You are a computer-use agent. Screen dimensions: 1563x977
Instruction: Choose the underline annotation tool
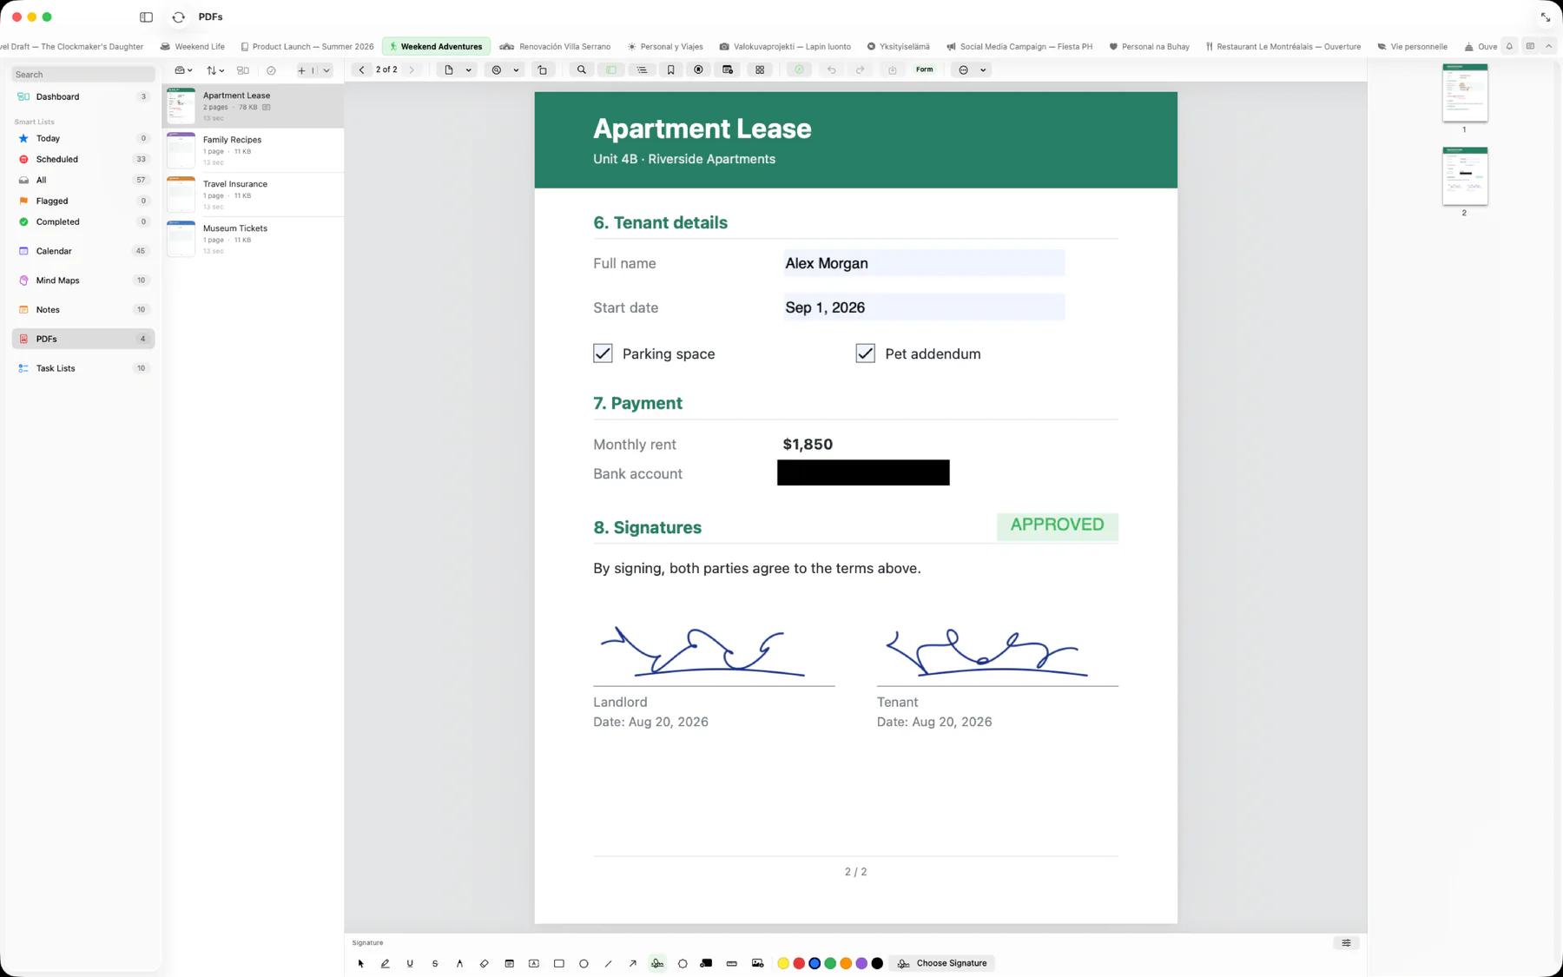click(x=410, y=963)
